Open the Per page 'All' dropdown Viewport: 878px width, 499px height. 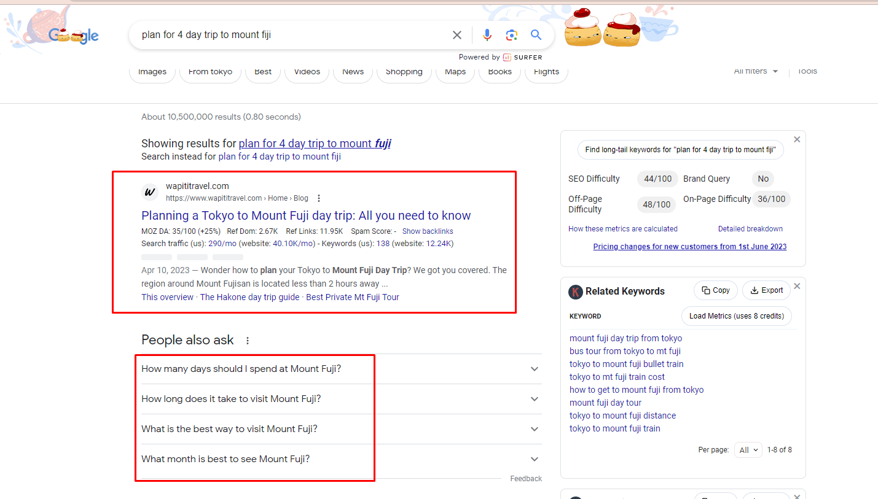click(748, 450)
